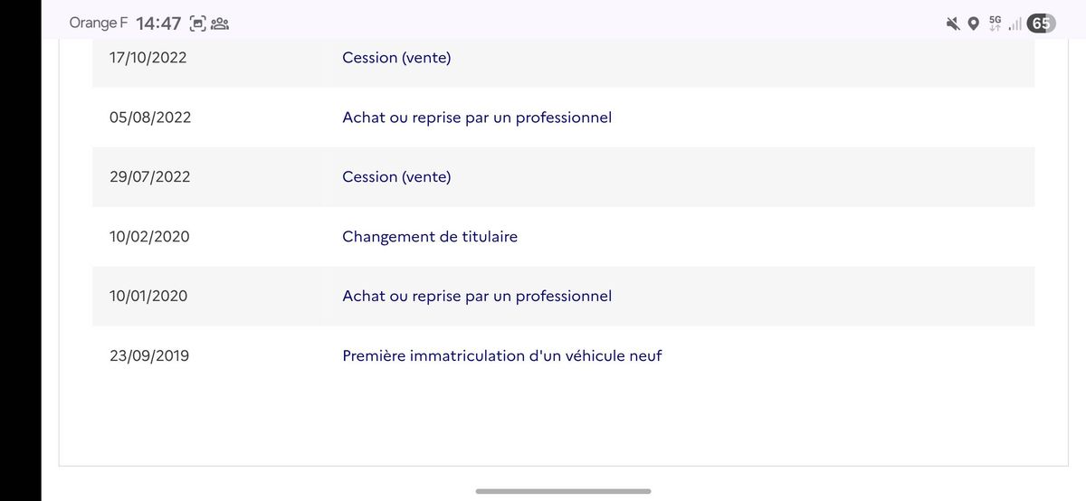
Task: Tap the 14:47 clock in status bar
Action: pos(158,24)
